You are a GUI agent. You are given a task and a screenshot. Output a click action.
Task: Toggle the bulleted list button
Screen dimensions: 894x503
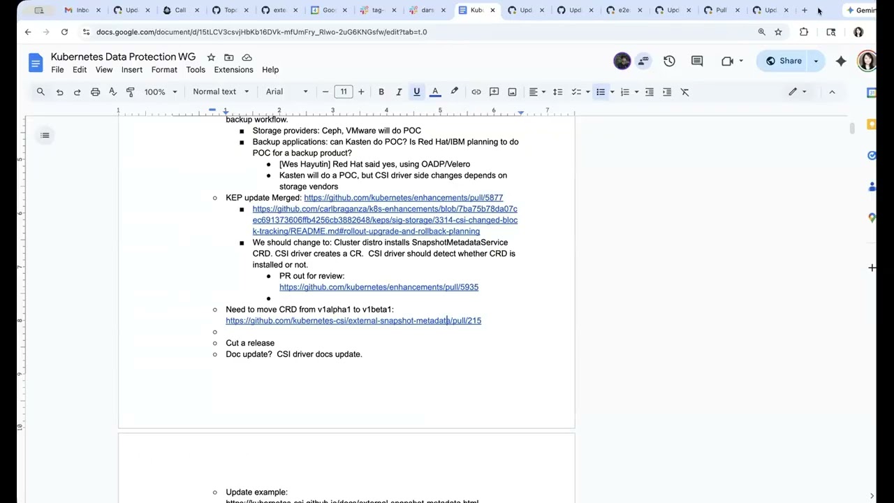(601, 92)
